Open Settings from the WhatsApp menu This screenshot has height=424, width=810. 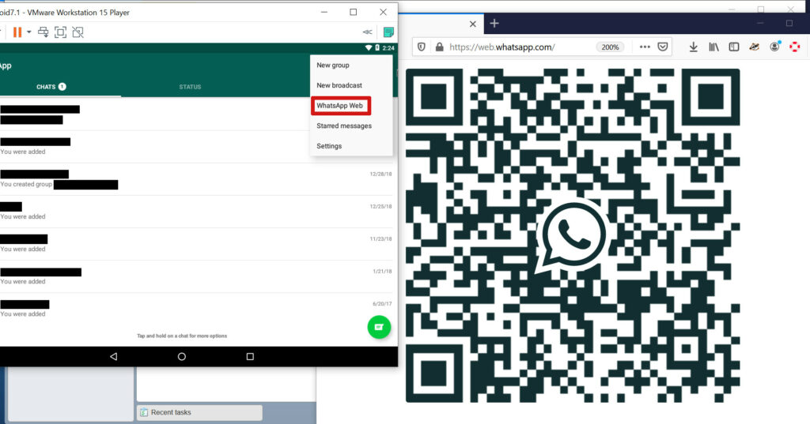click(329, 146)
